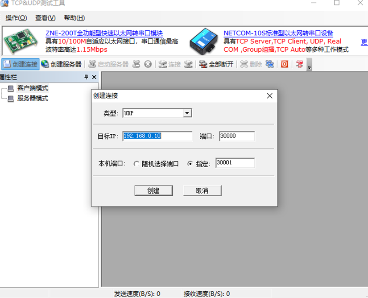Viewport: 368px width, 298px height.
Task: Click the 全部断开 toolbar button
Action: [x=216, y=64]
